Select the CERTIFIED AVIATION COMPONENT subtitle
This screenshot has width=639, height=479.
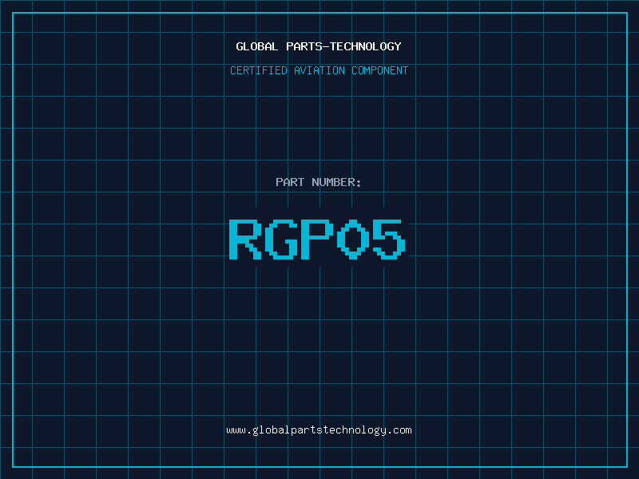point(319,70)
